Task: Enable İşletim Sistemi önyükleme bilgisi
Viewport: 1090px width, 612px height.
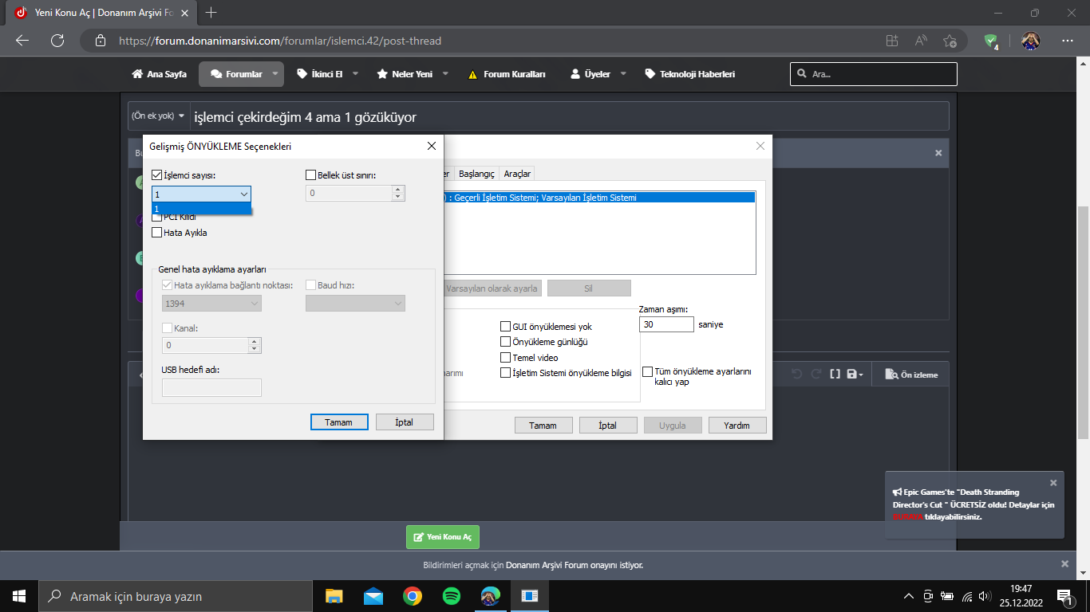Action: click(505, 373)
